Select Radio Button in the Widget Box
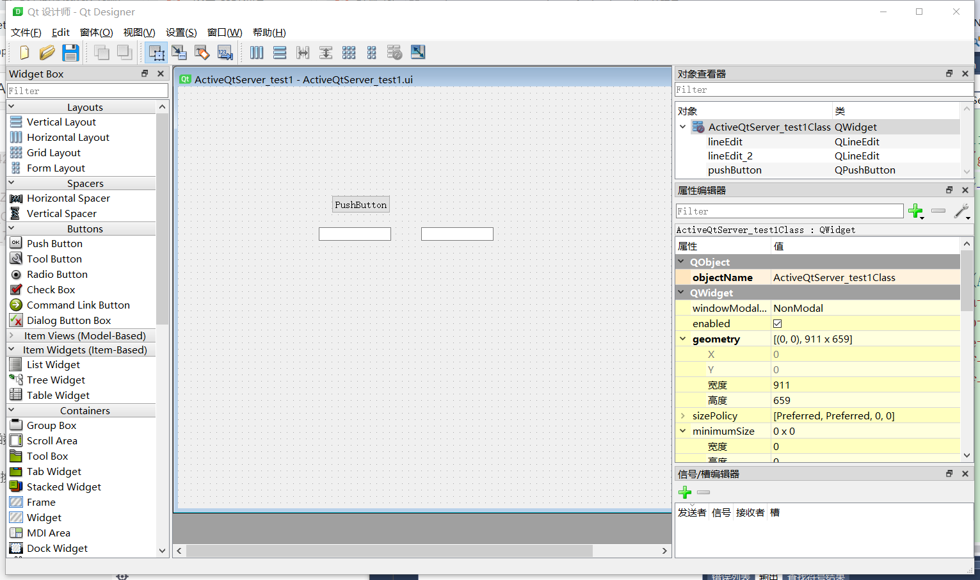 [x=58, y=274]
